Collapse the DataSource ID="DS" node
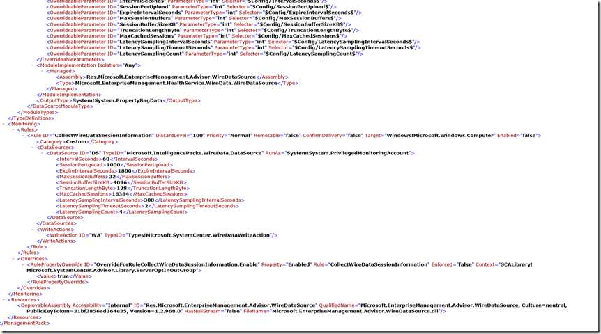The width and height of the screenshot is (601, 334). tap(42, 153)
